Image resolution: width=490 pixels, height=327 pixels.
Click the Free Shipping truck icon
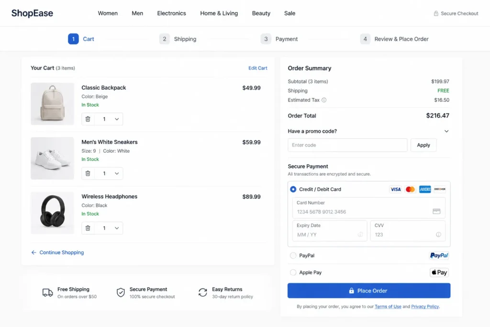pyautogui.click(x=47, y=293)
